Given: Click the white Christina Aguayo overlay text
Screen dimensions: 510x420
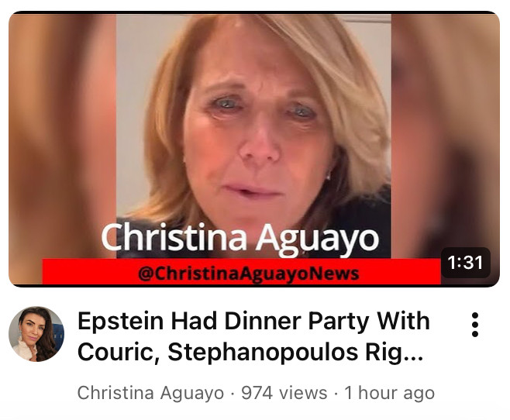Looking at the screenshot, I should [240, 239].
